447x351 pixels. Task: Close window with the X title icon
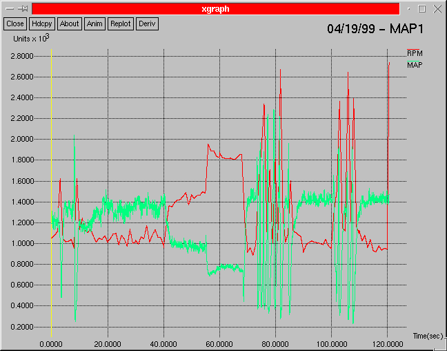pos(437,9)
